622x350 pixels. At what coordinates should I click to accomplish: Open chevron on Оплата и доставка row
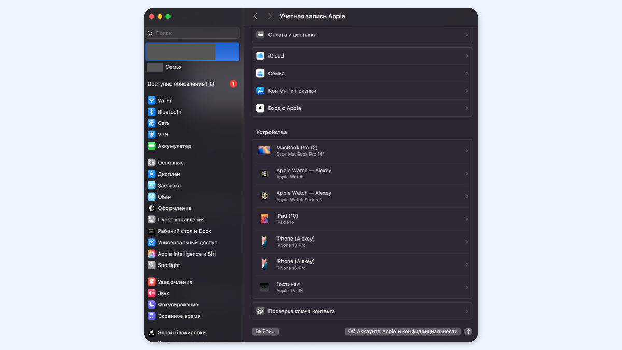tap(466, 35)
